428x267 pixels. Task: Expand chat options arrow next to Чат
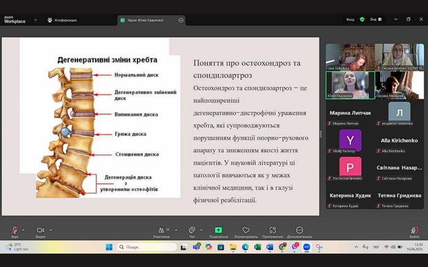click(x=201, y=230)
